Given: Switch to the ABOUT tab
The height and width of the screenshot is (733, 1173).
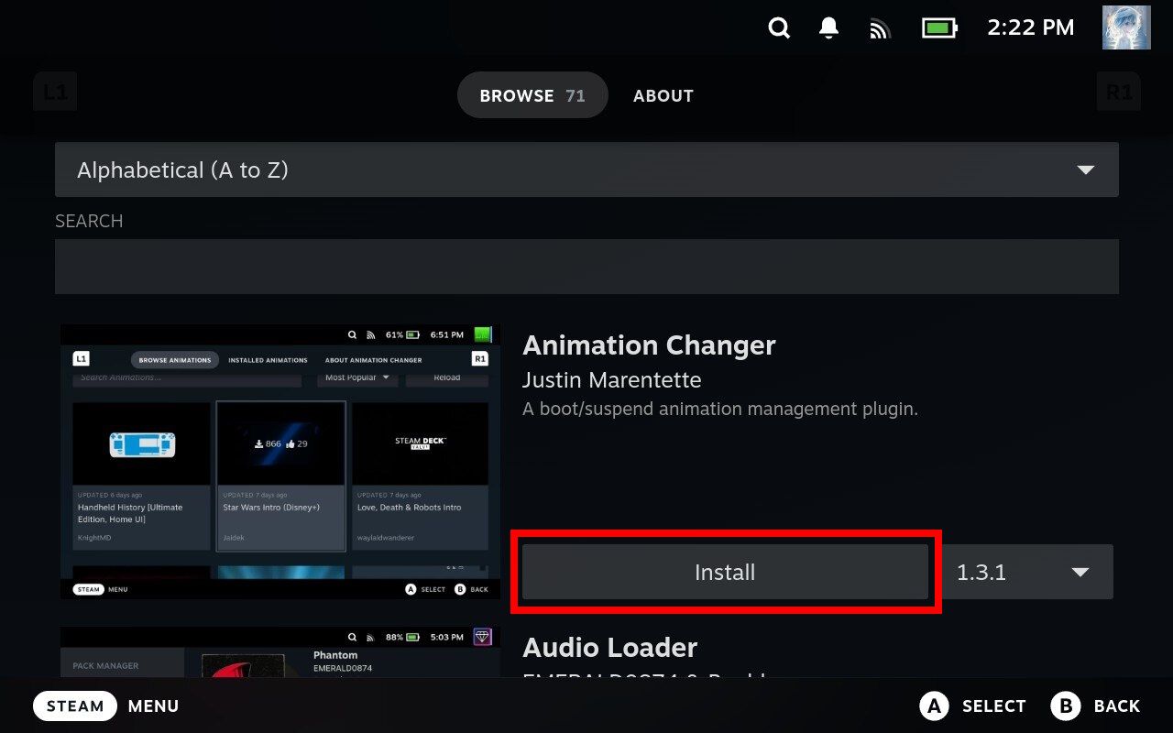Looking at the screenshot, I should coord(663,94).
